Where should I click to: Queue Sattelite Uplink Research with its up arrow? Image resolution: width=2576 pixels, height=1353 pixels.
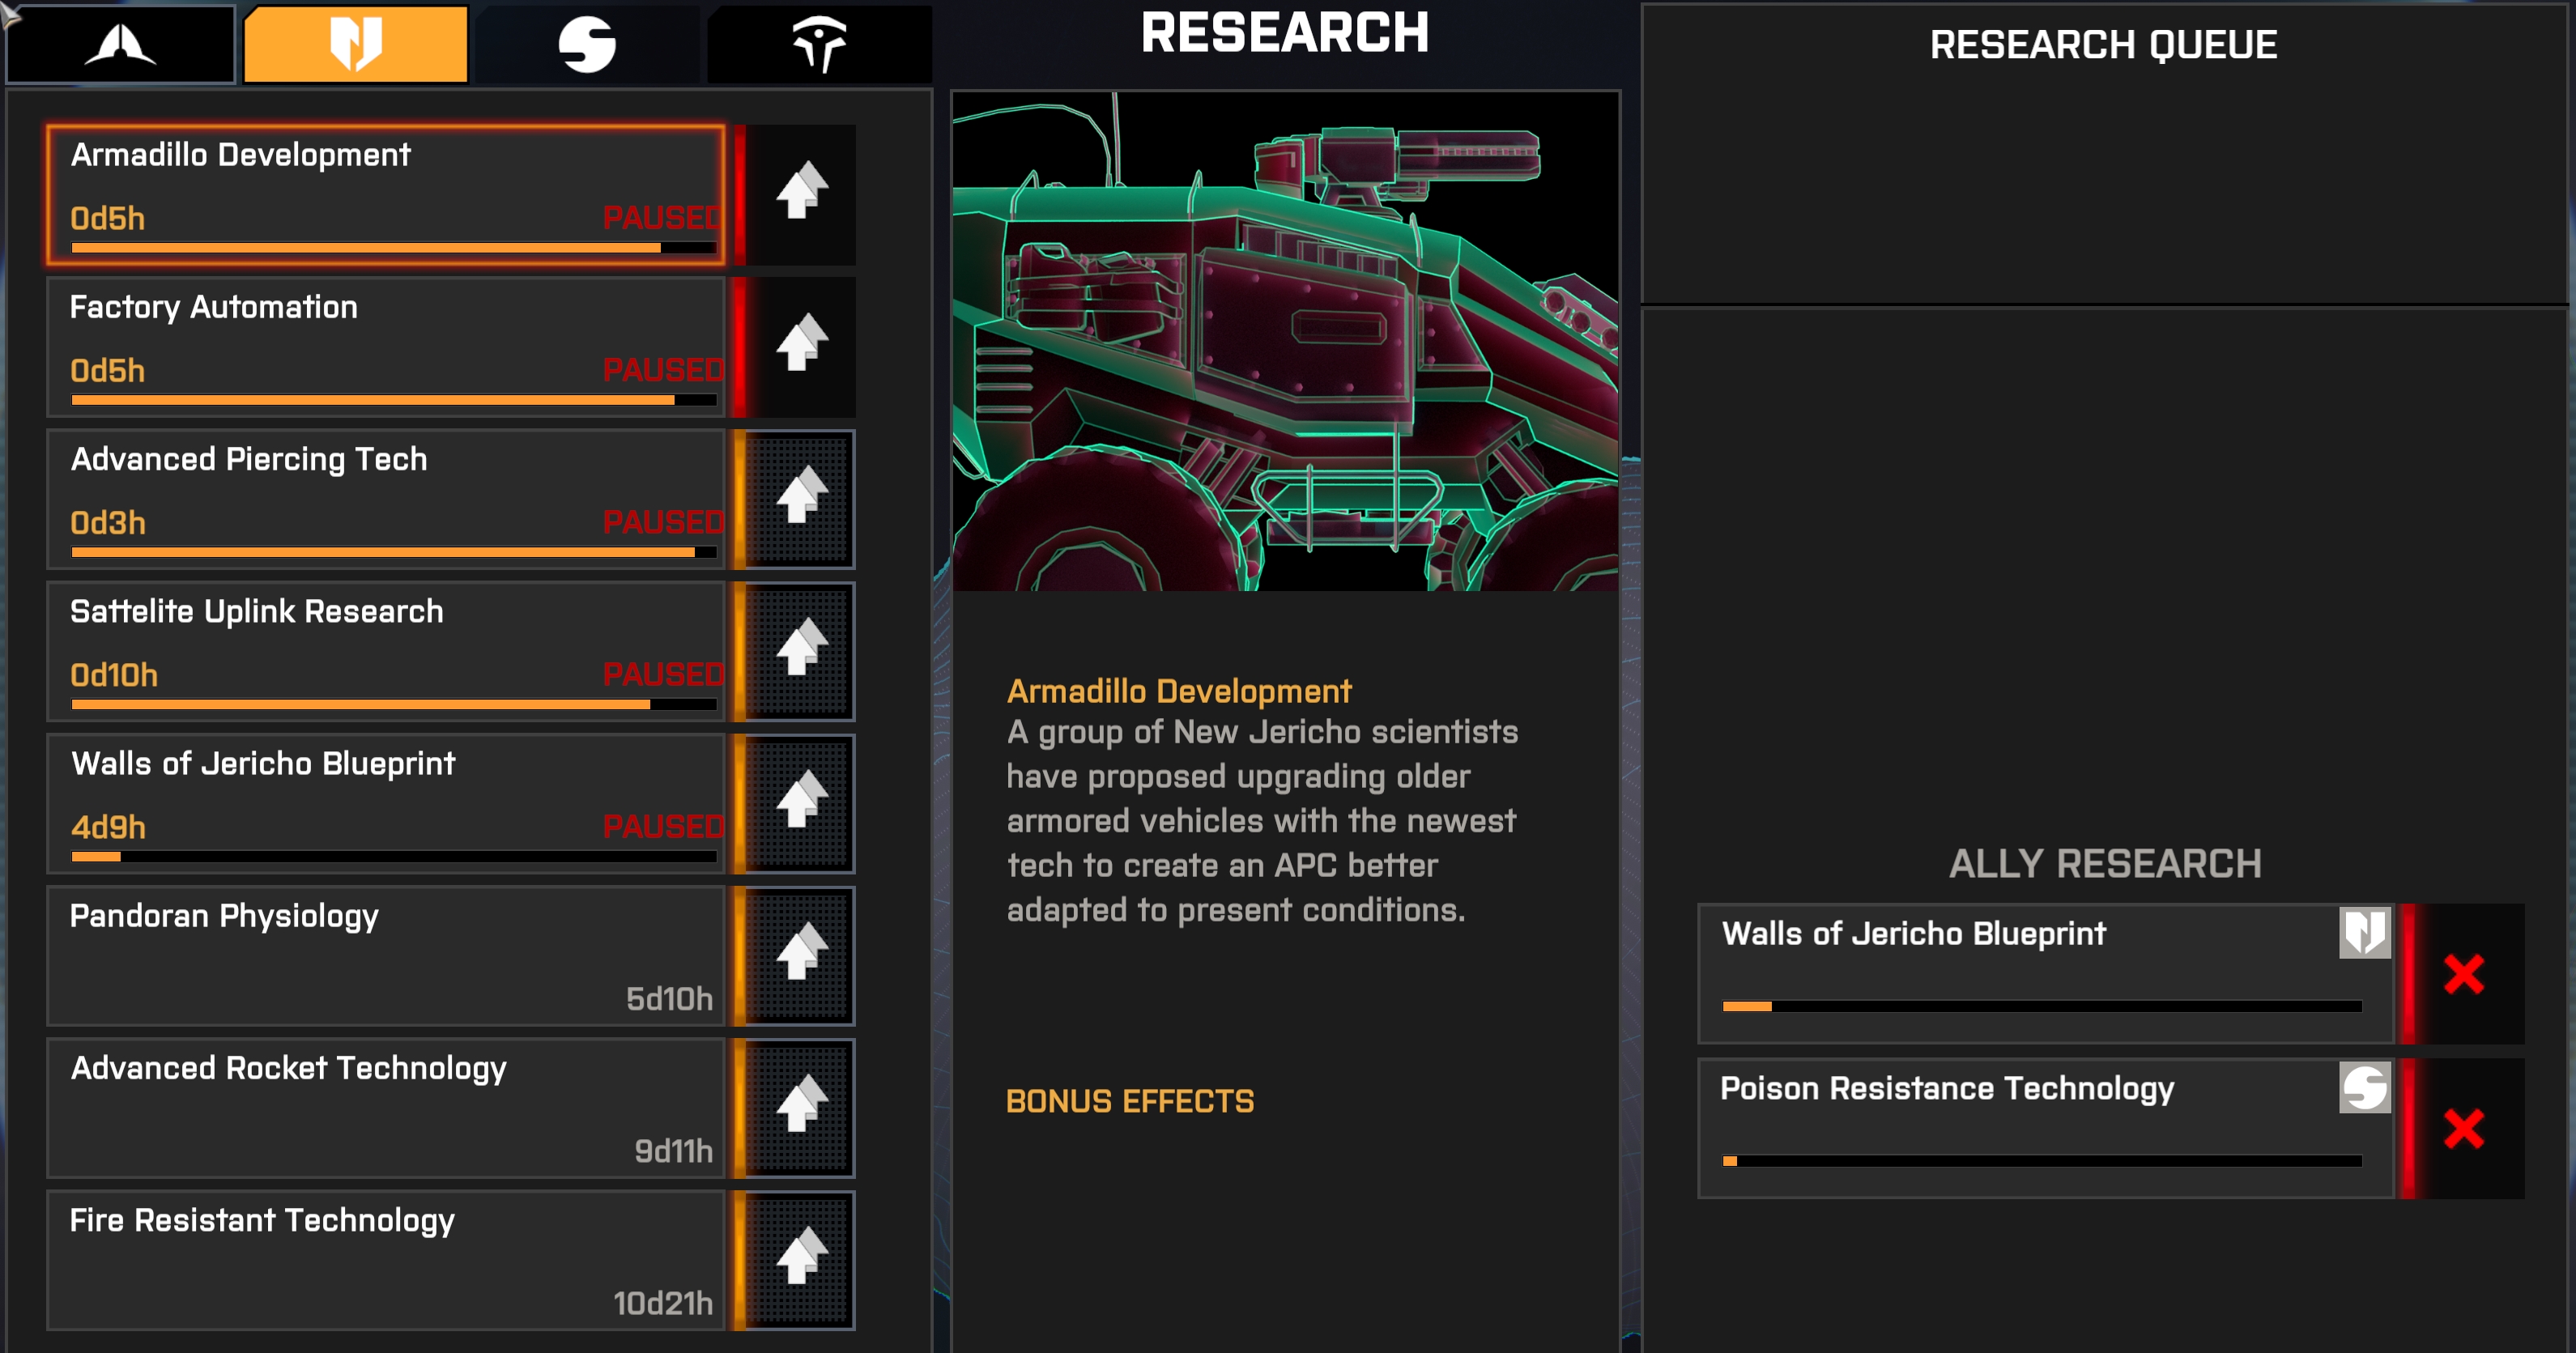pos(801,650)
